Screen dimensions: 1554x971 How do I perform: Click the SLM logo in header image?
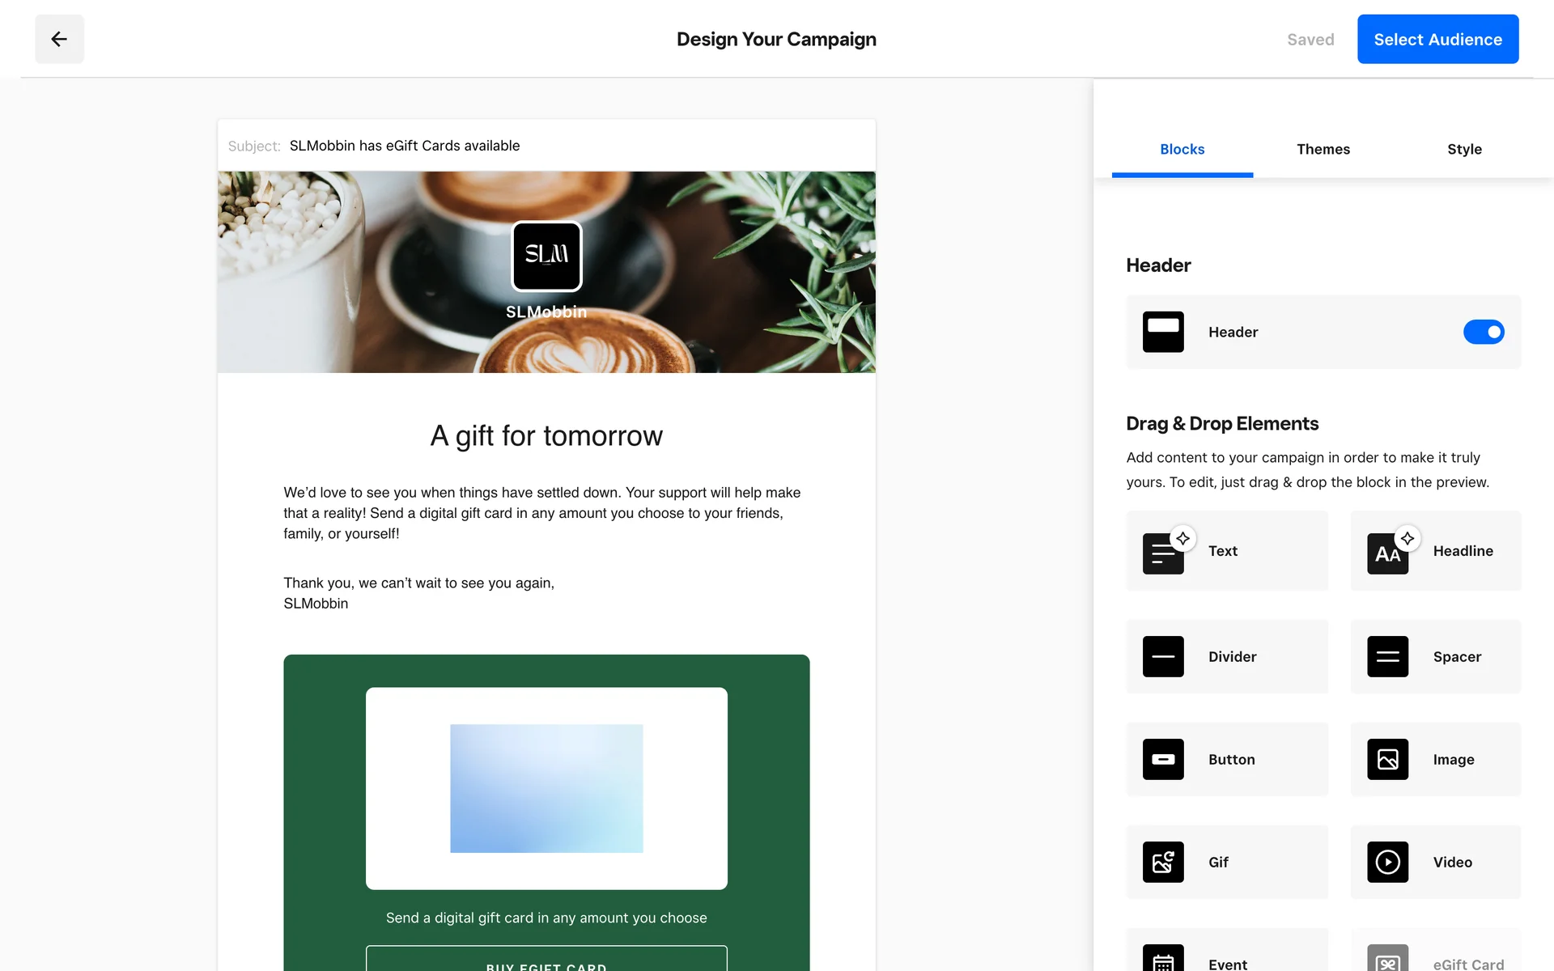[x=546, y=256]
